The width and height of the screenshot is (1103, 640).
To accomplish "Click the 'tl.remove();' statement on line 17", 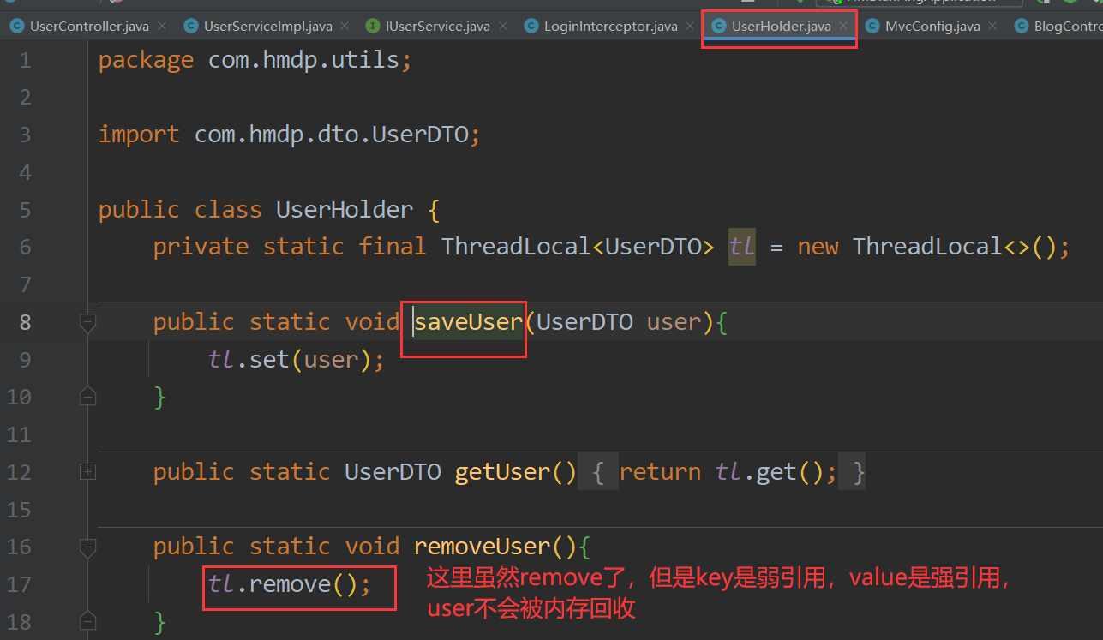I will point(290,584).
